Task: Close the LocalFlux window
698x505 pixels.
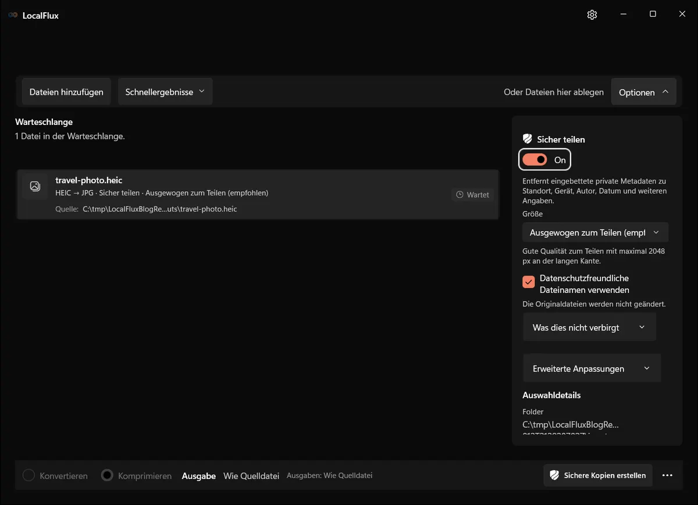Action: point(682,15)
